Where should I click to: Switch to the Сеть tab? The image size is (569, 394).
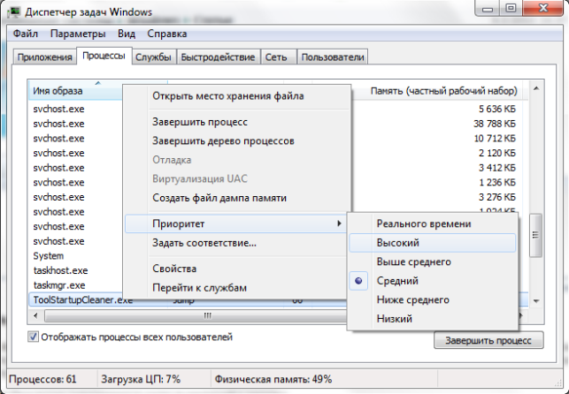click(x=279, y=57)
